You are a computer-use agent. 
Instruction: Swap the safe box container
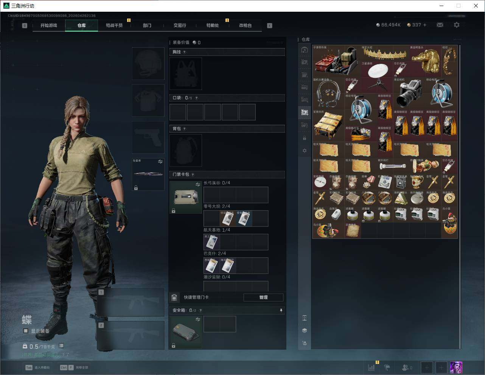[198, 319]
